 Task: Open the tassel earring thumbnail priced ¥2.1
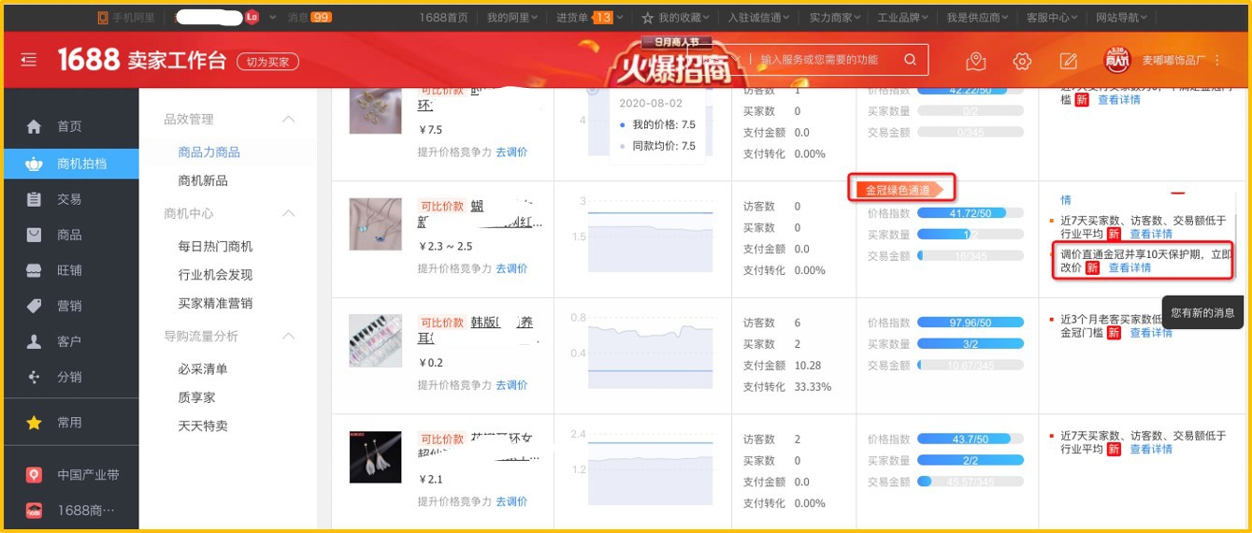pos(376,457)
